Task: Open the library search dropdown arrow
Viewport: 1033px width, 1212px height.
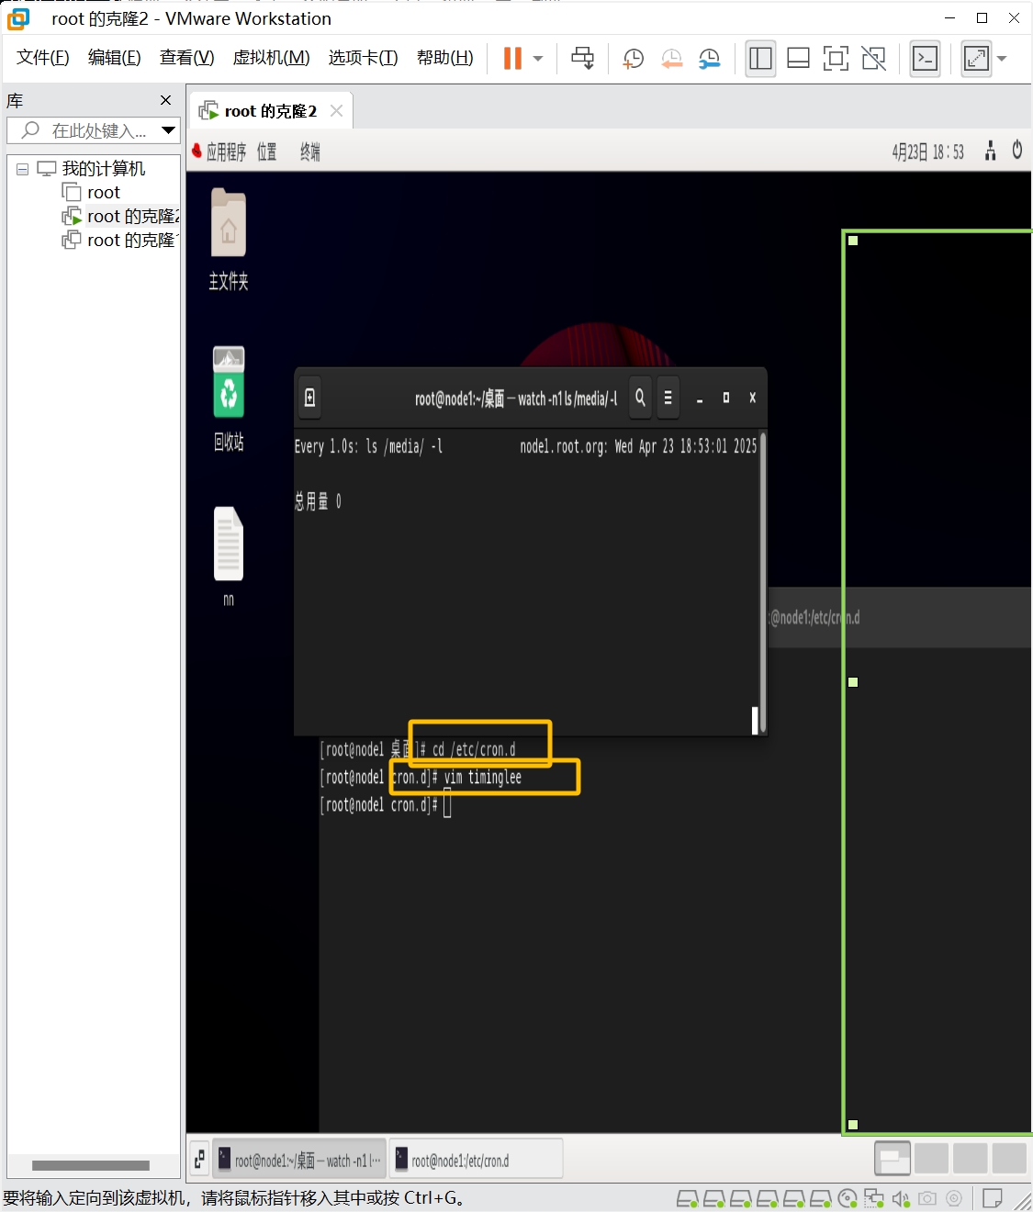Action: click(169, 130)
